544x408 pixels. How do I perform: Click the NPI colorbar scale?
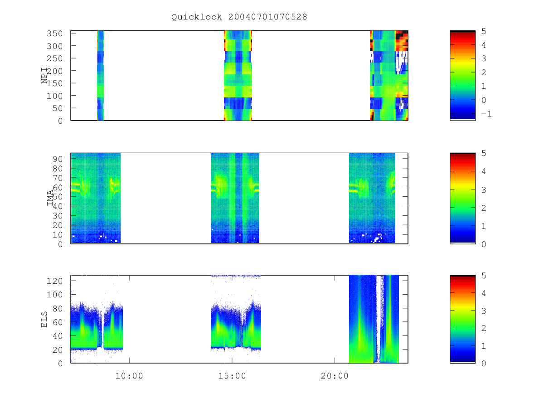coord(462,75)
